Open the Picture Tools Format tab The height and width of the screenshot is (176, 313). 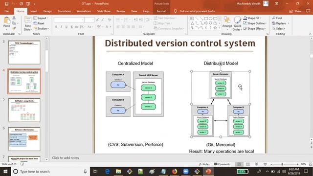click(x=161, y=11)
